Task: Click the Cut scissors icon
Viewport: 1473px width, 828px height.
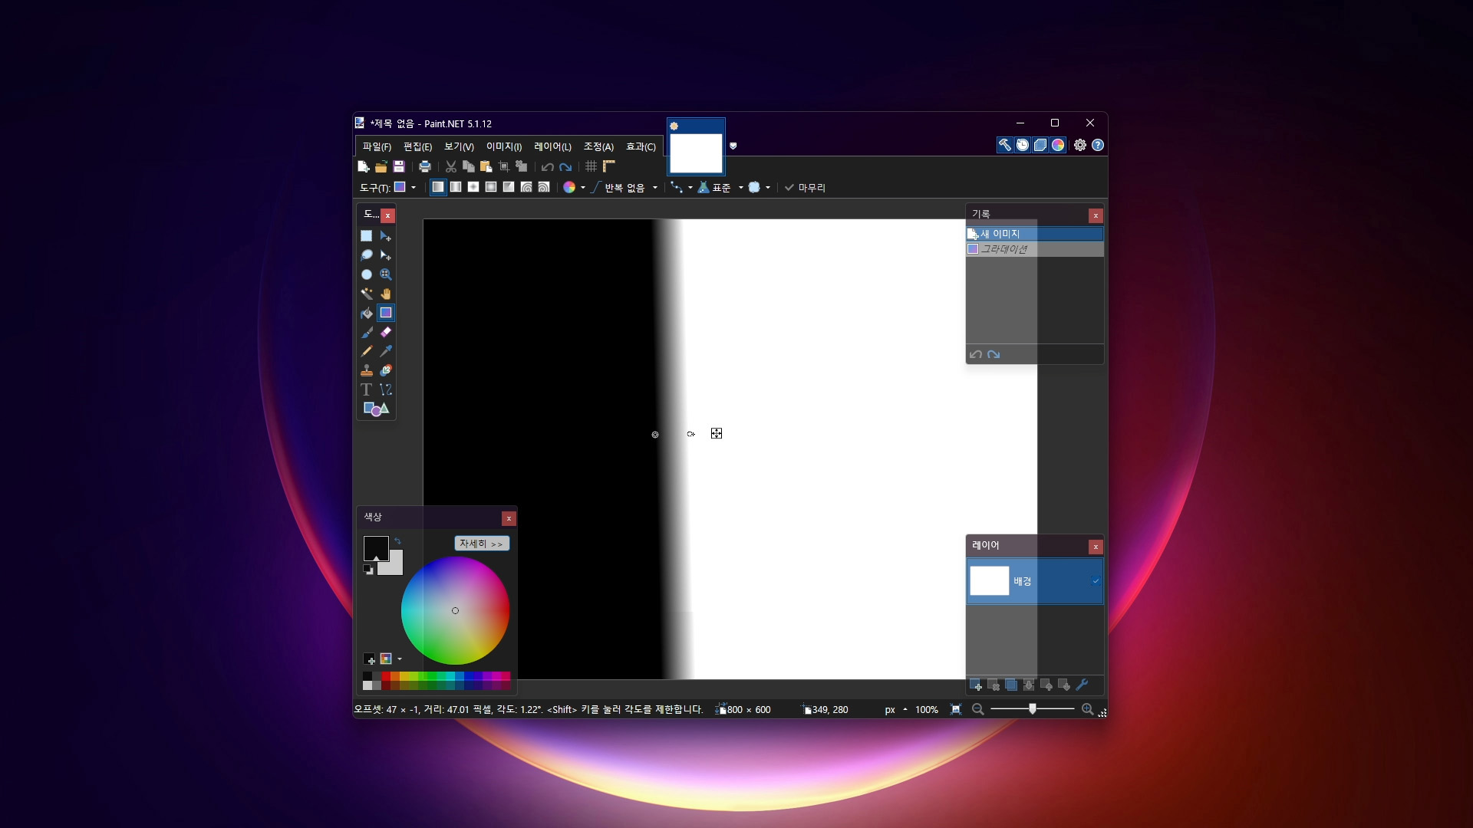Action: pos(451,166)
